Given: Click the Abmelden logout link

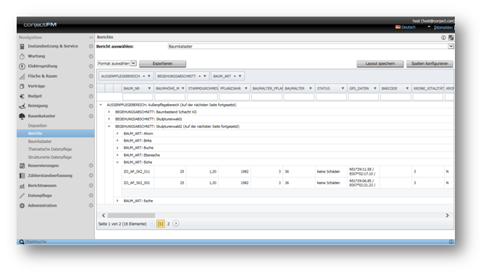Looking at the screenshot, I should (444, 27).
